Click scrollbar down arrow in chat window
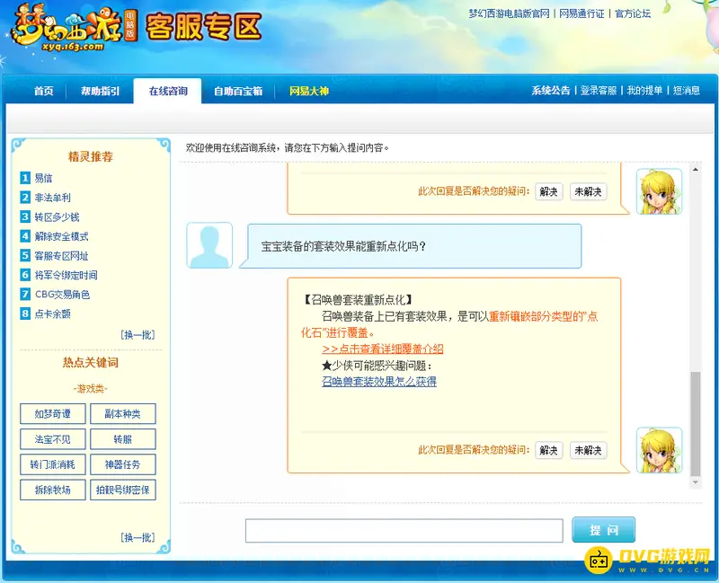 click(695, 482)
